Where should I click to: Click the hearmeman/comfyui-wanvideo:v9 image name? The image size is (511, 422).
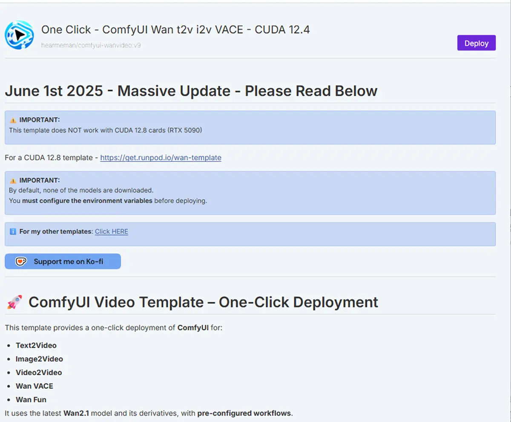click(91, 45)
